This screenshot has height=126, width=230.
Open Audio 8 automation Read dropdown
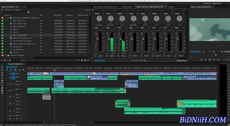pos(179,28)
